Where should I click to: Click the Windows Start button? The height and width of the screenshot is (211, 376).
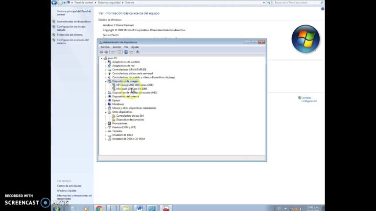(x=56, y=208)
